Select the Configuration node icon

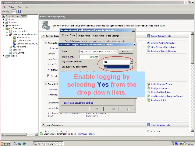(x=7, y=29)
